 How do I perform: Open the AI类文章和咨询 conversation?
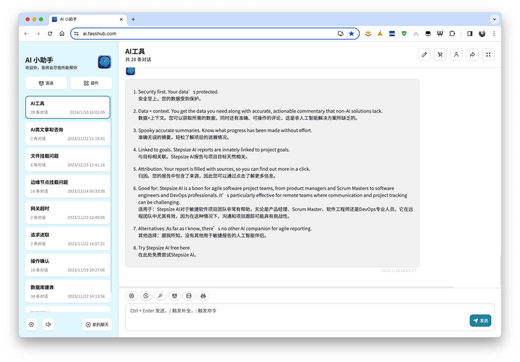(x=68, y=134)
